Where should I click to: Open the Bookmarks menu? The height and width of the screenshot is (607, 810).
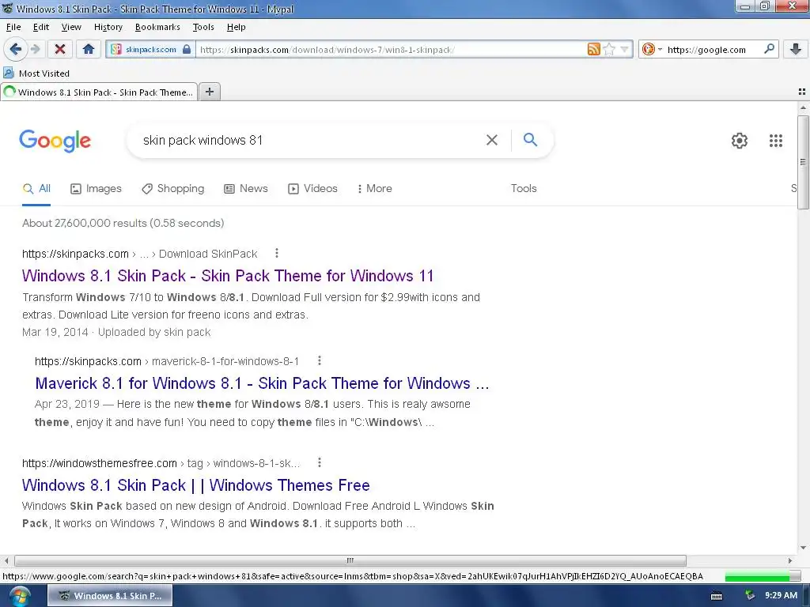point(157,27)
